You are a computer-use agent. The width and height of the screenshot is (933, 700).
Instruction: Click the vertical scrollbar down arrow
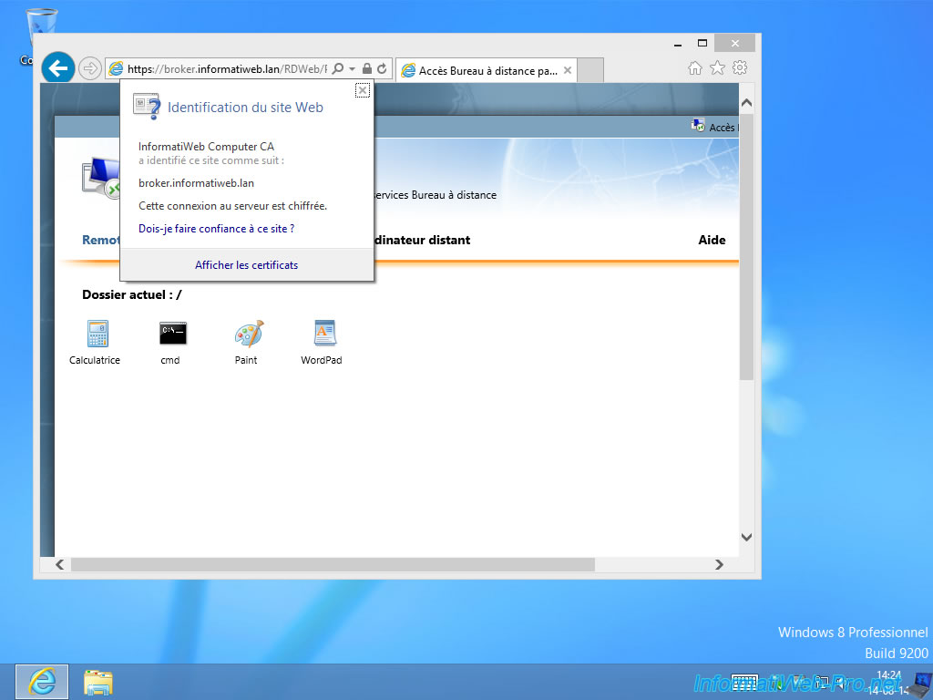point(746,537)
